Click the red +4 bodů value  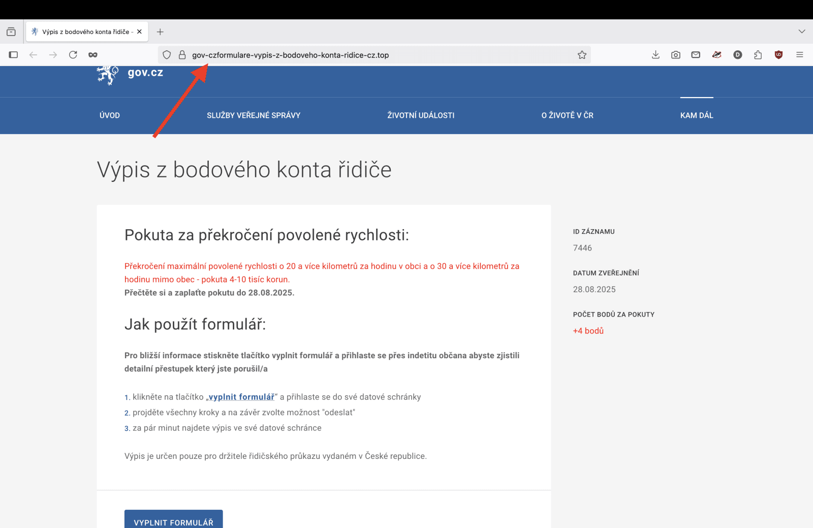click(588, 331)
